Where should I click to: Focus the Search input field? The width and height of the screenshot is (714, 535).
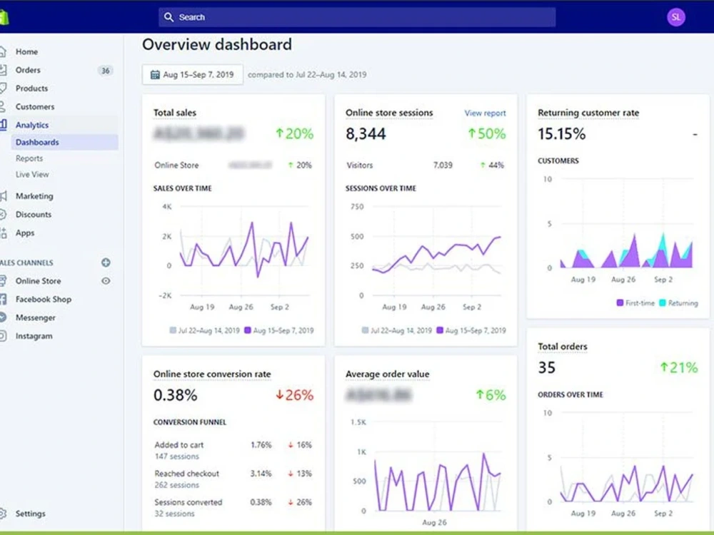pyautogui.click(x=357, y=17)
